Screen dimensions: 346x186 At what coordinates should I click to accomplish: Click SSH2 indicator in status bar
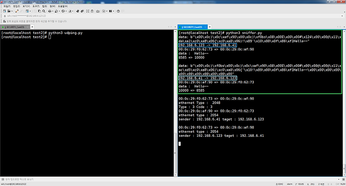[x=279, y=184]
